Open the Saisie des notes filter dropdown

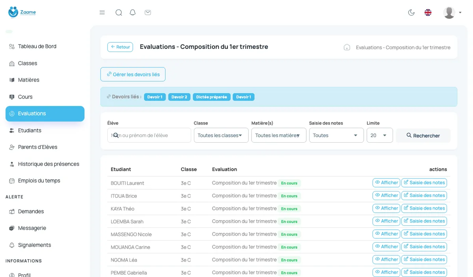point(336,135)
